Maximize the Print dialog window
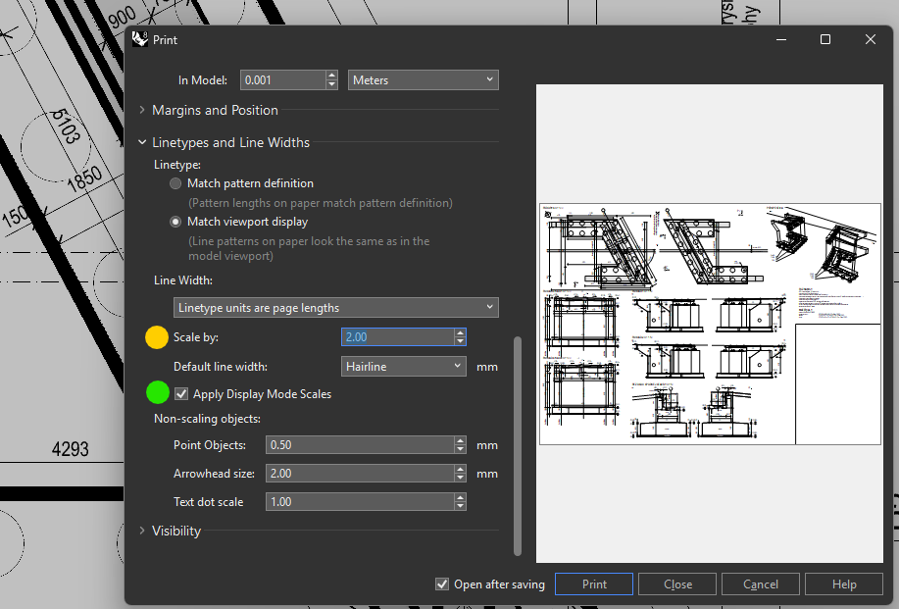Screen dimensions: 899x609 point(825,40)
